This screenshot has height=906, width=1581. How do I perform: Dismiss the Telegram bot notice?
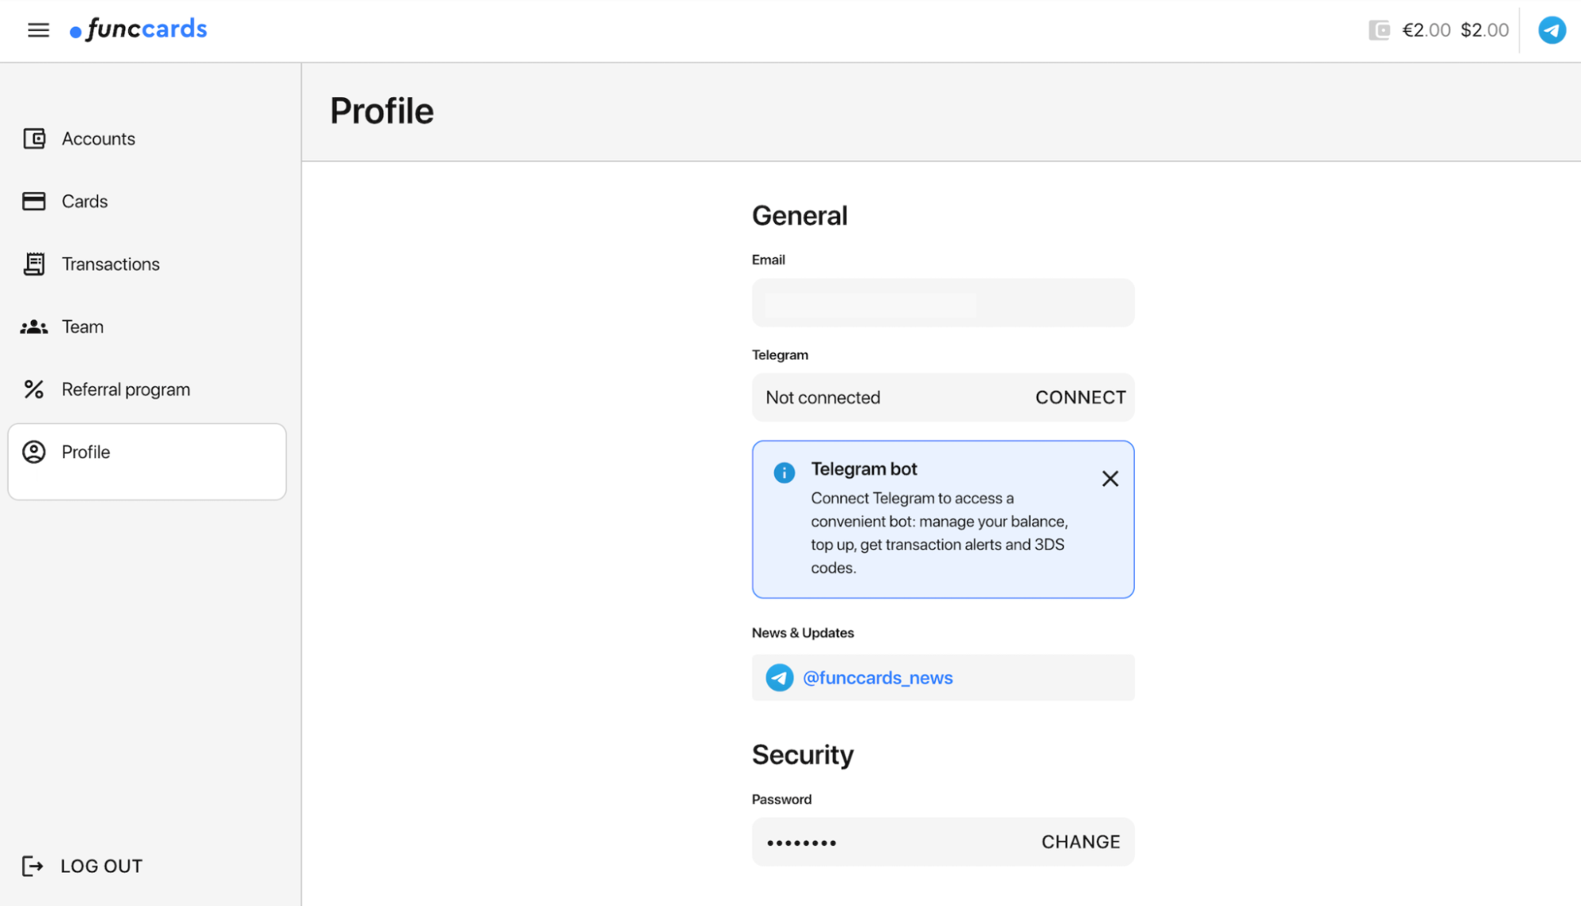(x=1110, y=479)
